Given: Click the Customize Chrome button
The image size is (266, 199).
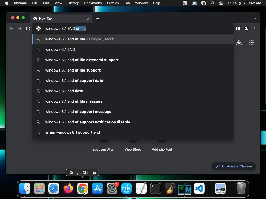Looking at the screenshot, I should click(x=234, y=166).
